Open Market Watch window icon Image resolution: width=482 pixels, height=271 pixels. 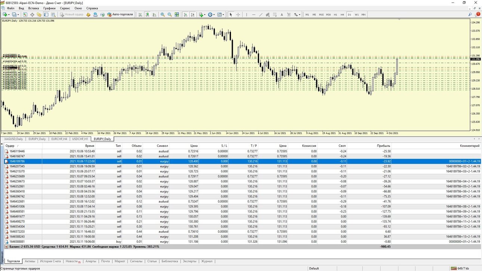(x=25, y=15)
